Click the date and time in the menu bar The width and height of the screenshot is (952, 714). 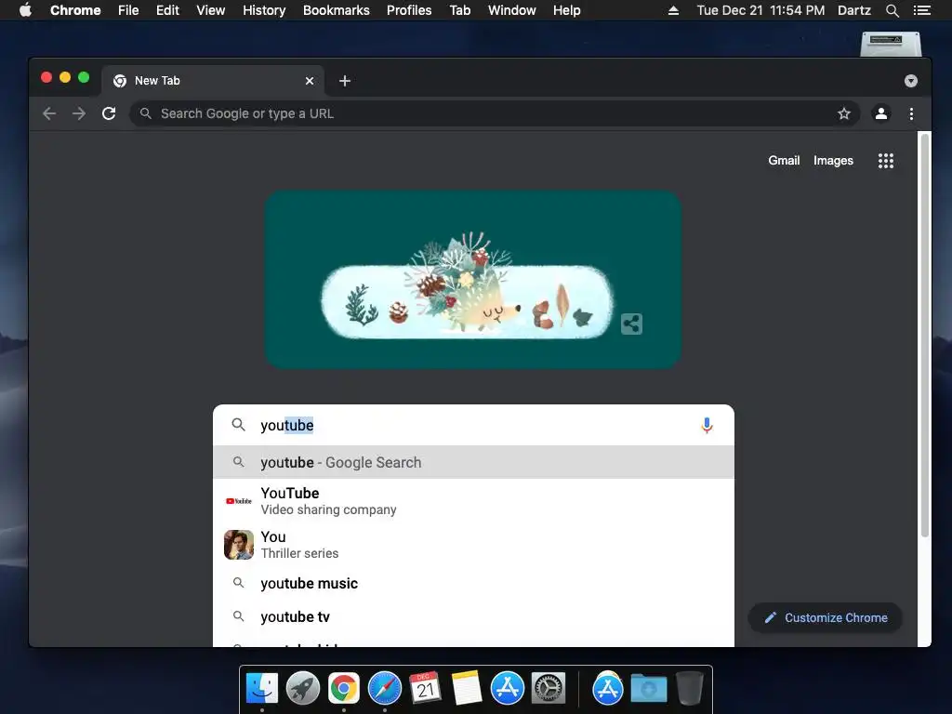click(x=760, y=10)
